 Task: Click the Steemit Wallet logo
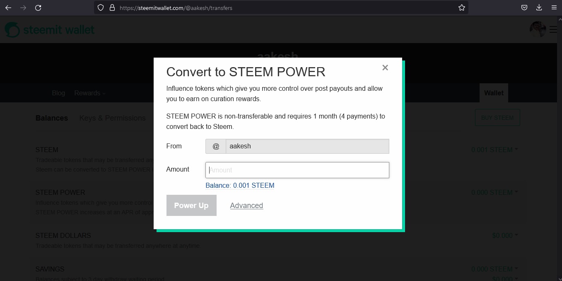[x=49, y=30]
